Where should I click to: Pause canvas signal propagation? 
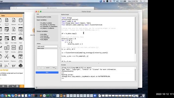click(x=17, y=86)
